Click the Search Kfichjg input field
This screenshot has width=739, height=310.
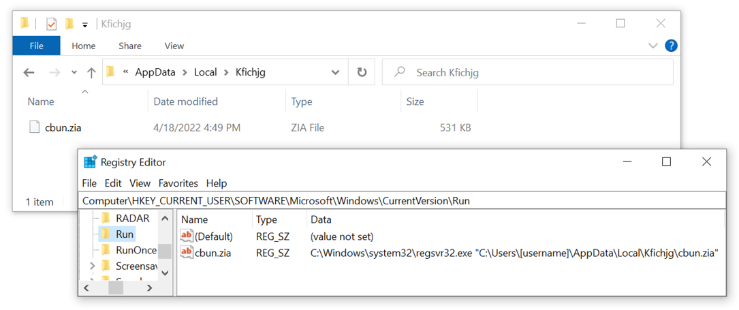coord(527,72)
